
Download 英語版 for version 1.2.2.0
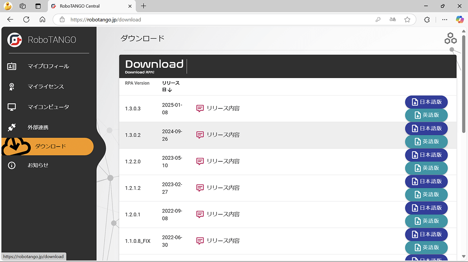coord(426,168)
